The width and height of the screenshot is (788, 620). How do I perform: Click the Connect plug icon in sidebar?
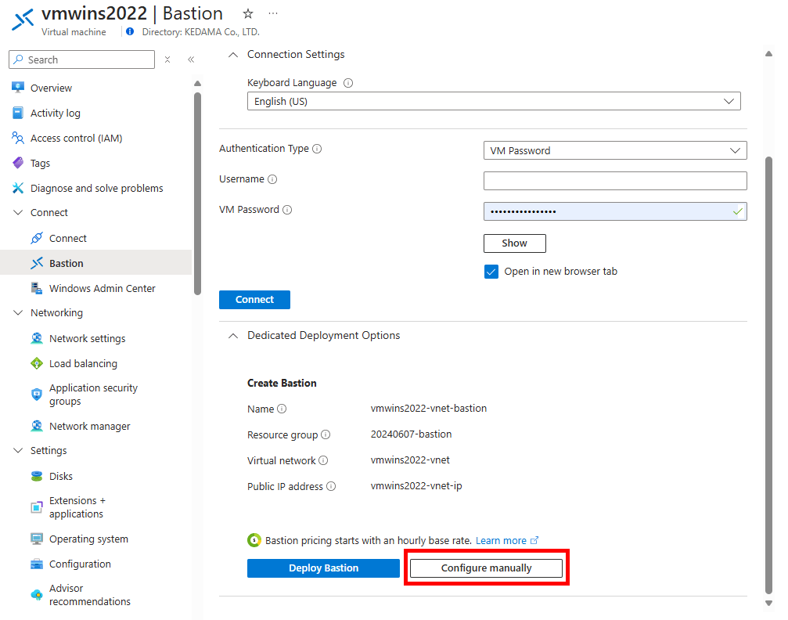pyautogui.click(x=37, y=238)
